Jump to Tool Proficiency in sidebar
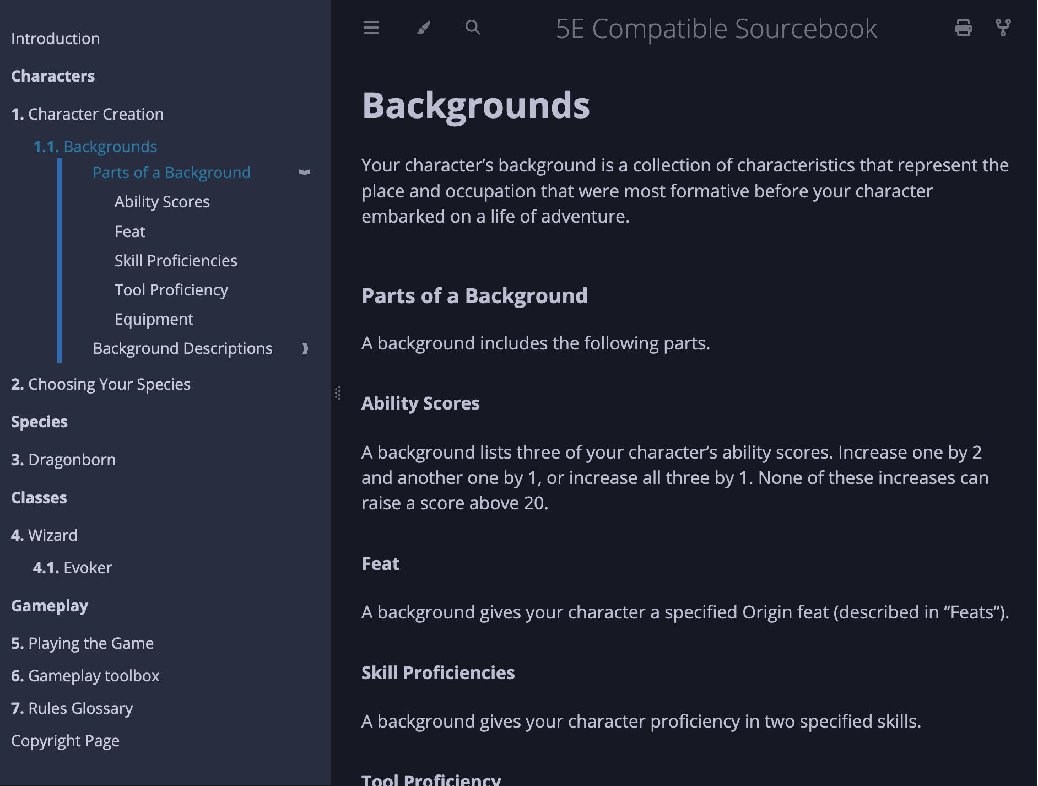The height and width of the screenshot is (786, 1038). point(171,290)
